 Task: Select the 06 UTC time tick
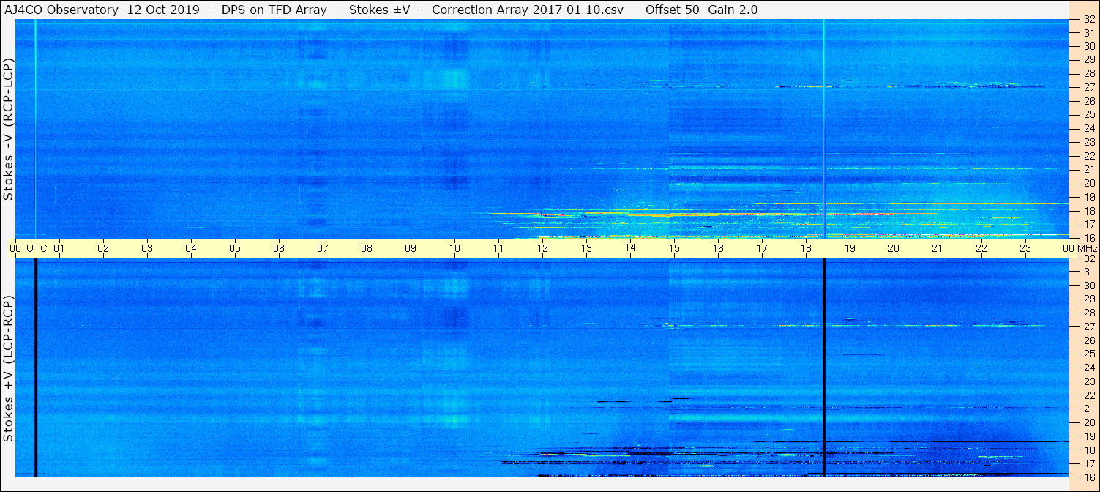[x=279, y=248]
